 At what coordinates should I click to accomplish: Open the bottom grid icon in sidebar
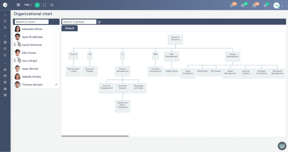pos(5,95)
